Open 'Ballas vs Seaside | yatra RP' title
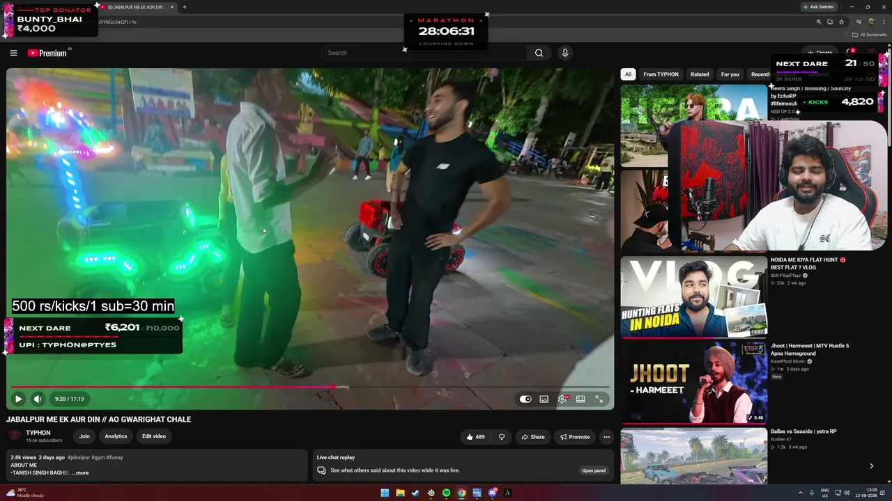The width and height of the screenshot is (892, 501). tap(803, 431)
